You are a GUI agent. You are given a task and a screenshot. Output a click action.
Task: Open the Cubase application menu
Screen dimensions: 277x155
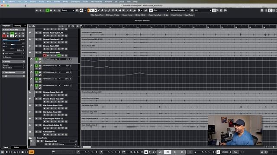click(11, 2)
